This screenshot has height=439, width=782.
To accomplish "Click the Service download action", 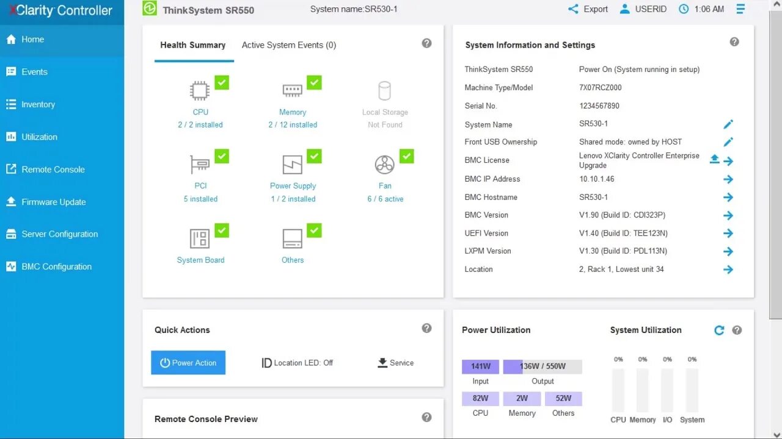I will click(395, 363).
